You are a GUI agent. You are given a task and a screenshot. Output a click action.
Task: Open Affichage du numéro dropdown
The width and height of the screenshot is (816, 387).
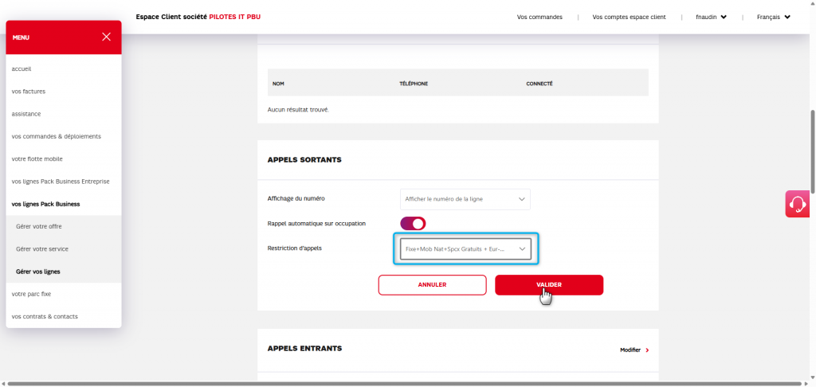tap(465, 199)
